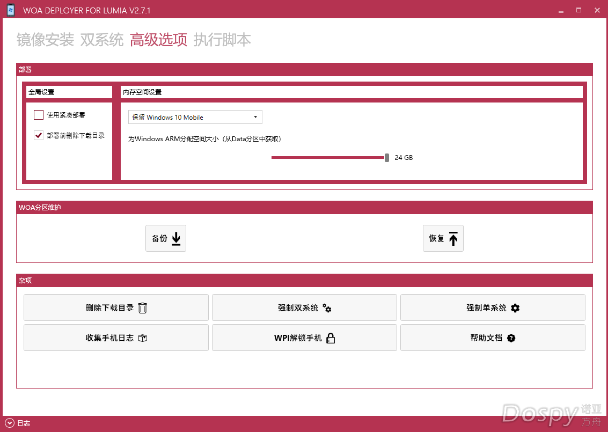Viewport: 608px width, 432px height.
Task: Click the single gear icon on 强制单系统
Action: pos(515,308)
